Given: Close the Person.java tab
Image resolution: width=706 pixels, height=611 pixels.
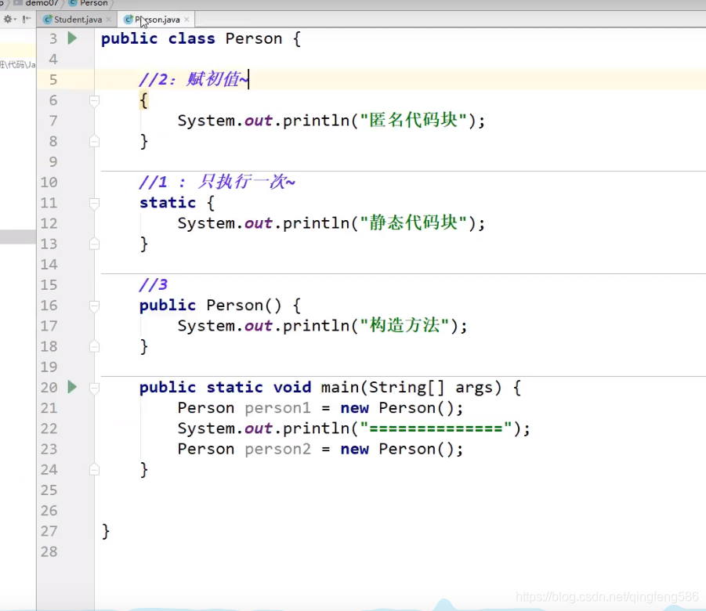Looking at the screenshot, I should tap(186, 20).
